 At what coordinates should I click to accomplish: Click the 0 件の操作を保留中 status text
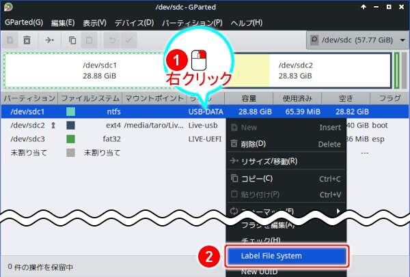40,267
